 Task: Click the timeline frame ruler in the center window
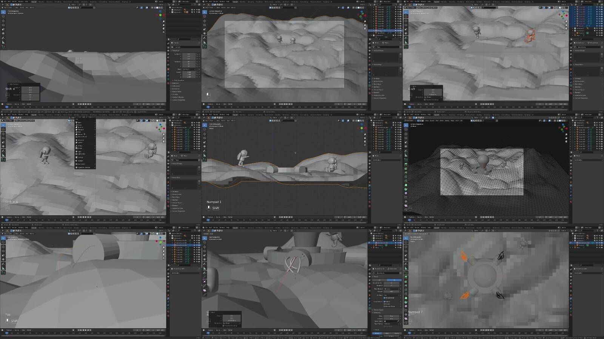pos(283,220)
